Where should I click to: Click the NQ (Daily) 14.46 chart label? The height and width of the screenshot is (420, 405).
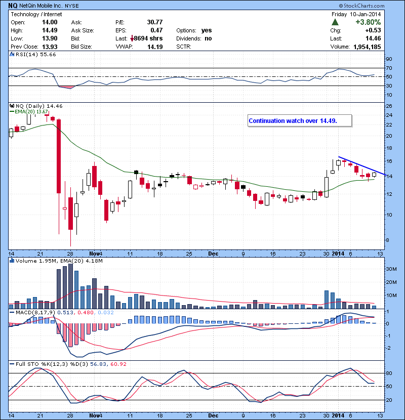click(39, 106)
